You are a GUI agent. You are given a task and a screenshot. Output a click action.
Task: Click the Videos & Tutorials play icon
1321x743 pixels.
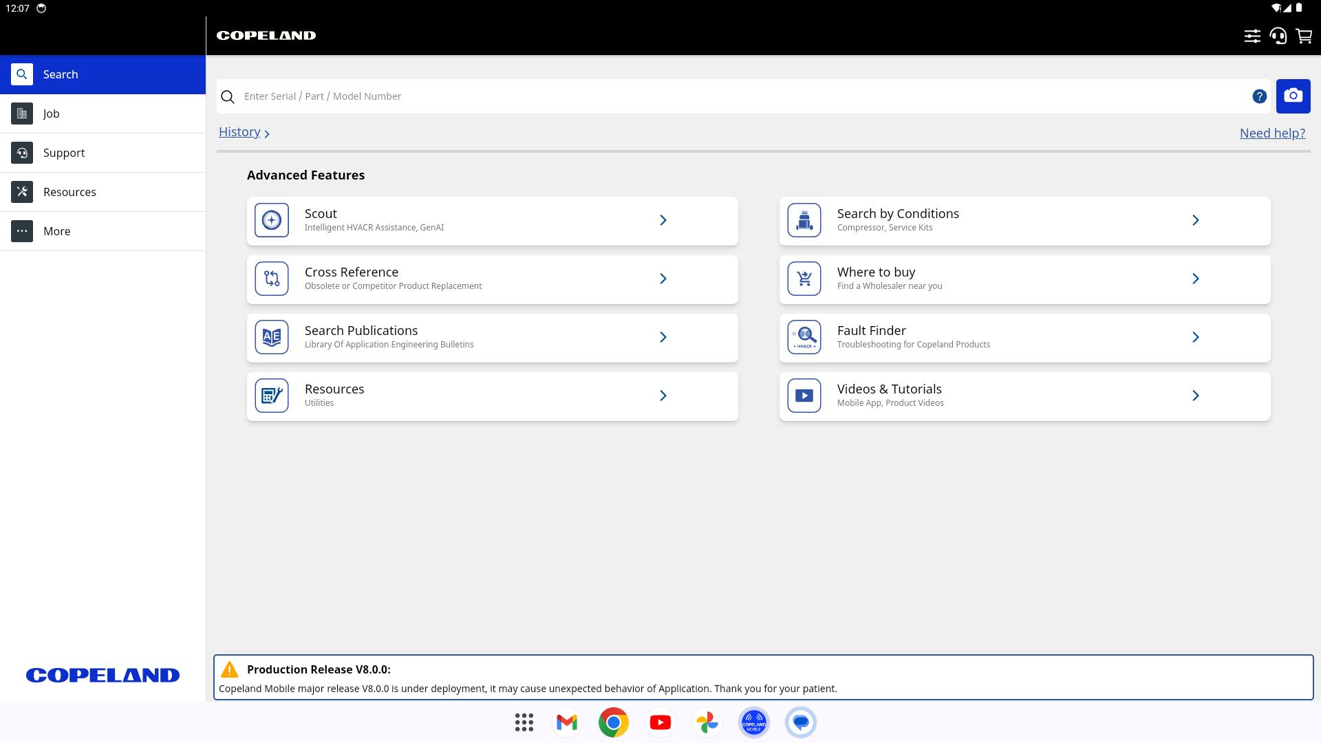804,396
